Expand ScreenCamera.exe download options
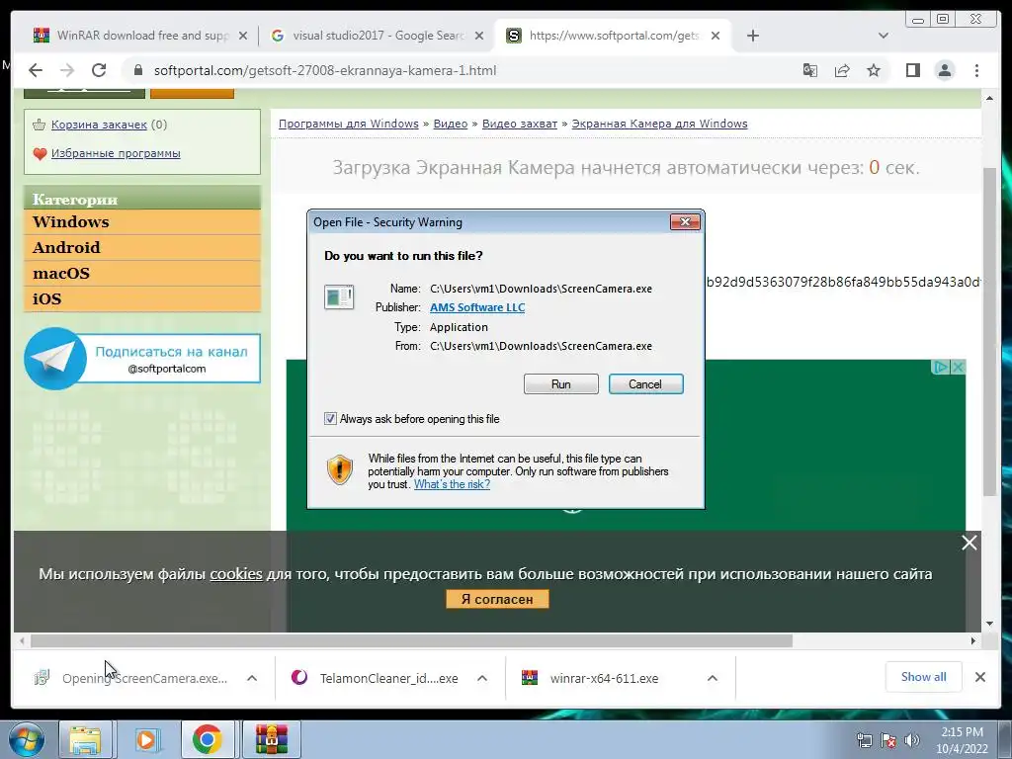 [x=252, y=678]
